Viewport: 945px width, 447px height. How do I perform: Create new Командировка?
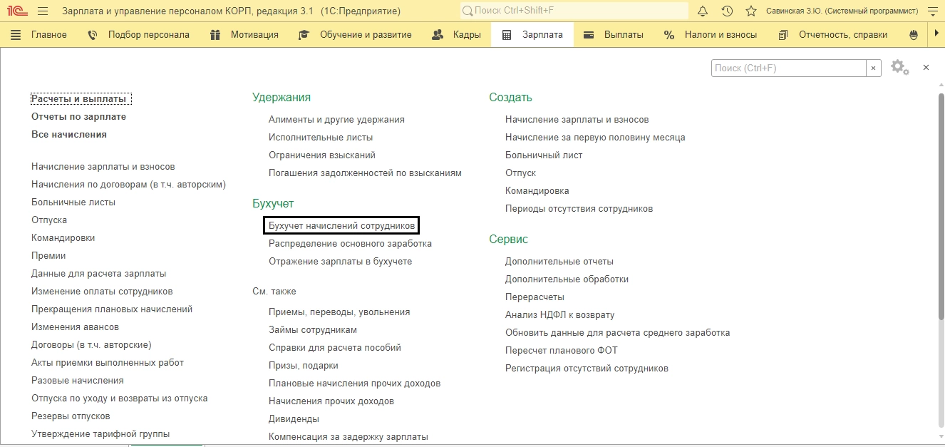[x=537, y=191]
